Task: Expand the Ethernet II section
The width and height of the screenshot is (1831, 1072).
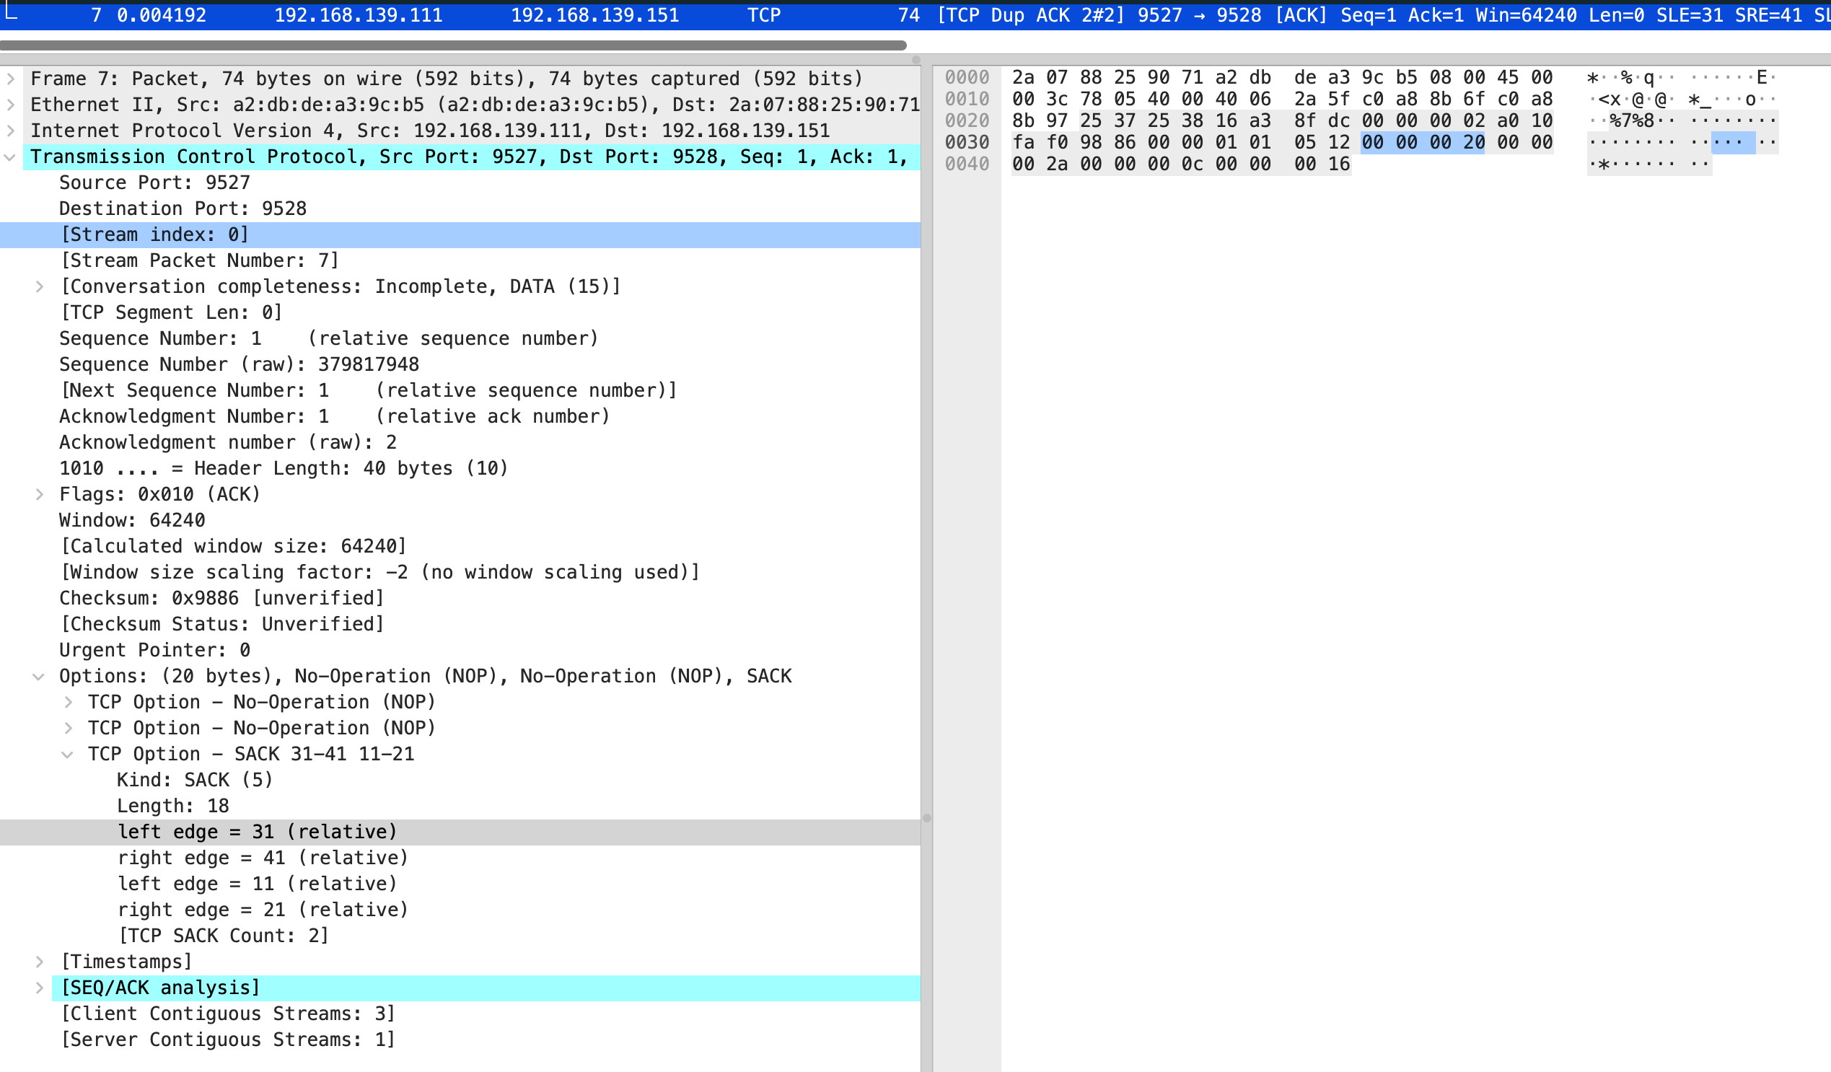Action: [x=11, y=105]
